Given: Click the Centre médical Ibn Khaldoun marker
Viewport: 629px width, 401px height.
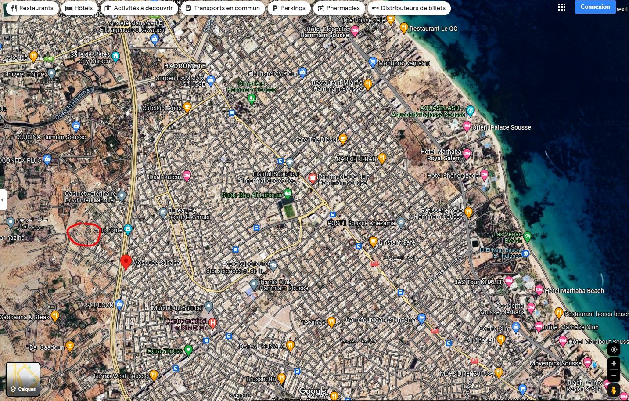Looking at the screenshot, I should point(212,323).
